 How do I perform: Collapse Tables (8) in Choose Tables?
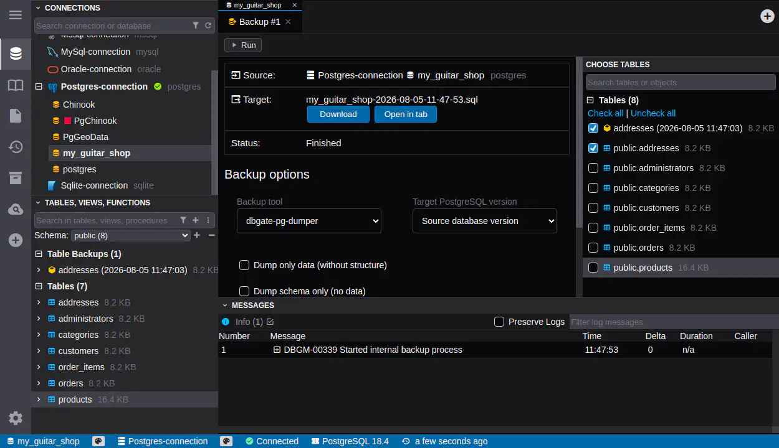point(590,100)
